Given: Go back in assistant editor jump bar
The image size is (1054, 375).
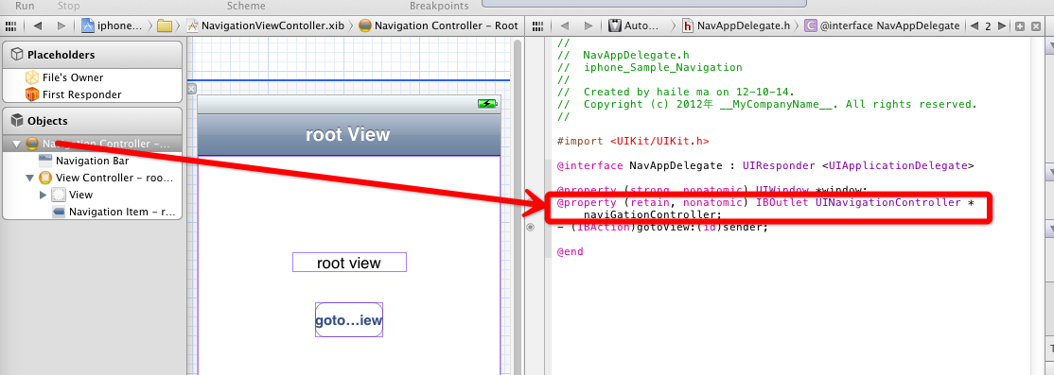Looking at the screenshot, I should tap(565, 26).
